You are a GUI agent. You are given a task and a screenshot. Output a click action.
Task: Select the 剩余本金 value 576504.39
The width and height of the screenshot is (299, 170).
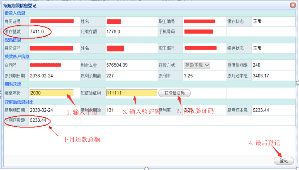117,65
